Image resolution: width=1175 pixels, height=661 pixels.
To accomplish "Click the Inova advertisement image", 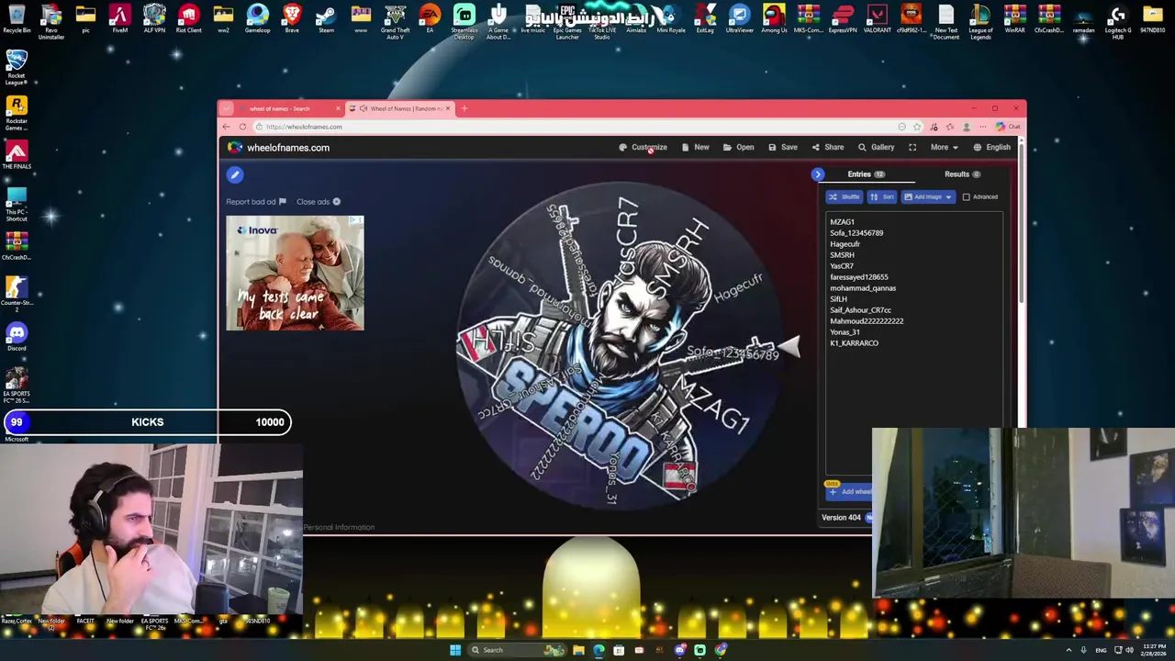I will click(x=295, y=273).
